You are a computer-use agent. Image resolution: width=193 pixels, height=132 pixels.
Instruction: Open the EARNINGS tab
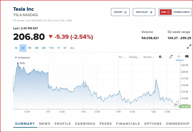click(x=85, y=124)
